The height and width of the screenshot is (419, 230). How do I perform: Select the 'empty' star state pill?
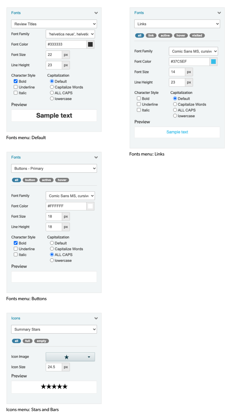(41, 341)
